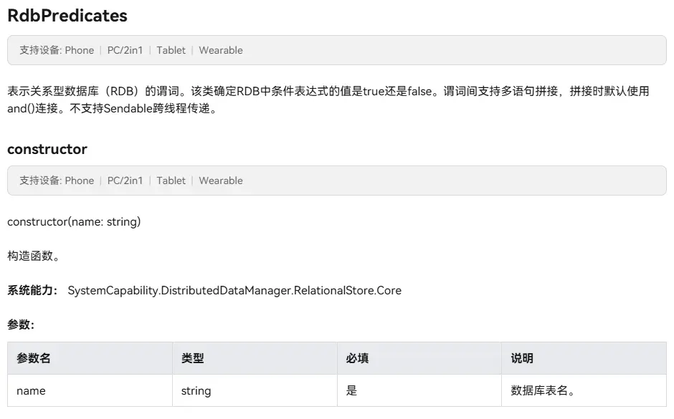
Task: Click the 构造函数 description text
Action: pos(33,256)
